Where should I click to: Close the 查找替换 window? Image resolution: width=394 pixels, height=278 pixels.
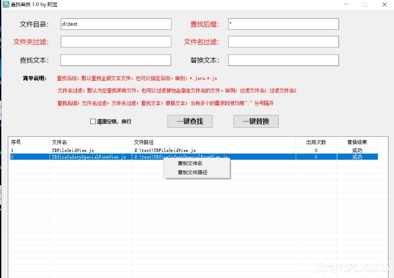tap(384, 4)
